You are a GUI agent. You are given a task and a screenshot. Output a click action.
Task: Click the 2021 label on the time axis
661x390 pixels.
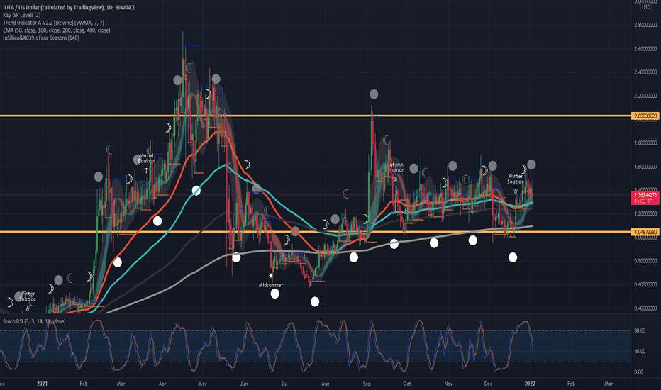coord(42,384)
